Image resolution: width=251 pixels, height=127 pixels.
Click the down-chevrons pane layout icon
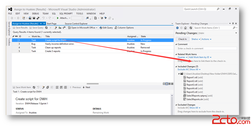(169, 84)
